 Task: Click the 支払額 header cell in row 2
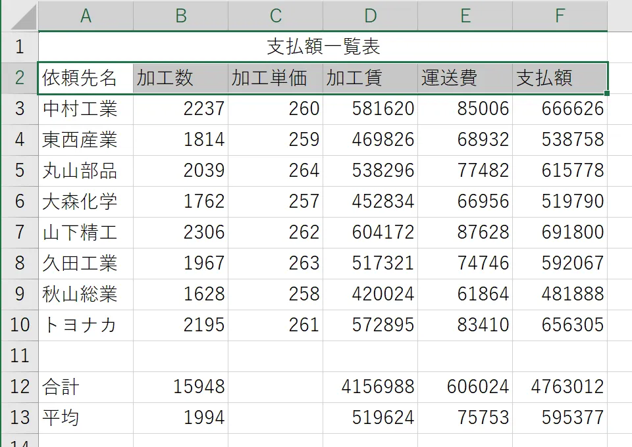click(x=560, y=78)
